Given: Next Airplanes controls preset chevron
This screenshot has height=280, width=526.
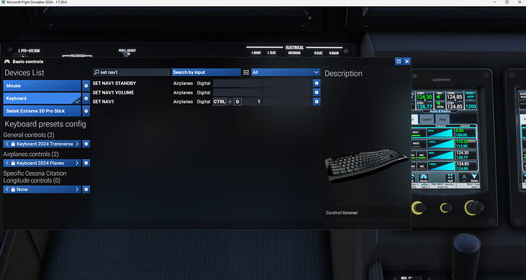Looking at the screenshot, I should [x=77, y=163].
